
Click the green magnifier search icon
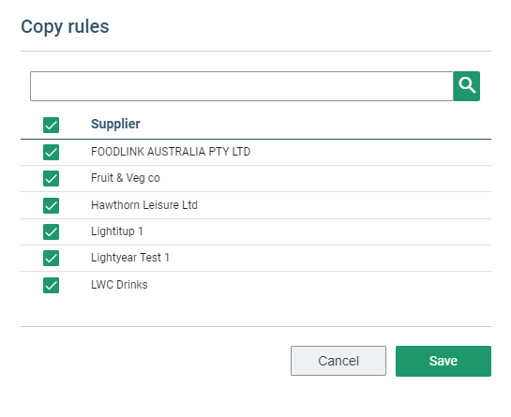pos(466,86)
